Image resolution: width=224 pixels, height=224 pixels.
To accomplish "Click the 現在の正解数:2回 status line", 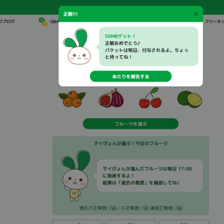I will [x=130, y=208].
